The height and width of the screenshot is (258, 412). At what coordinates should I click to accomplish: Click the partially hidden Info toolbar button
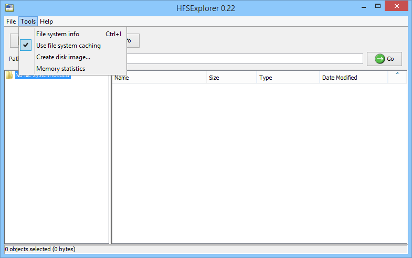pos(133,40)
